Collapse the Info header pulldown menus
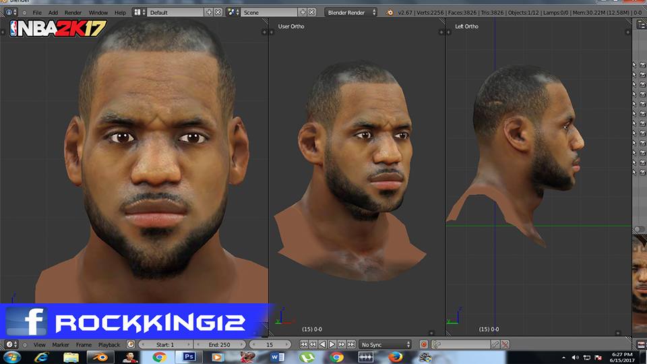Image resolution: width=647 pixels, height=364 pixels. (24, 13)
